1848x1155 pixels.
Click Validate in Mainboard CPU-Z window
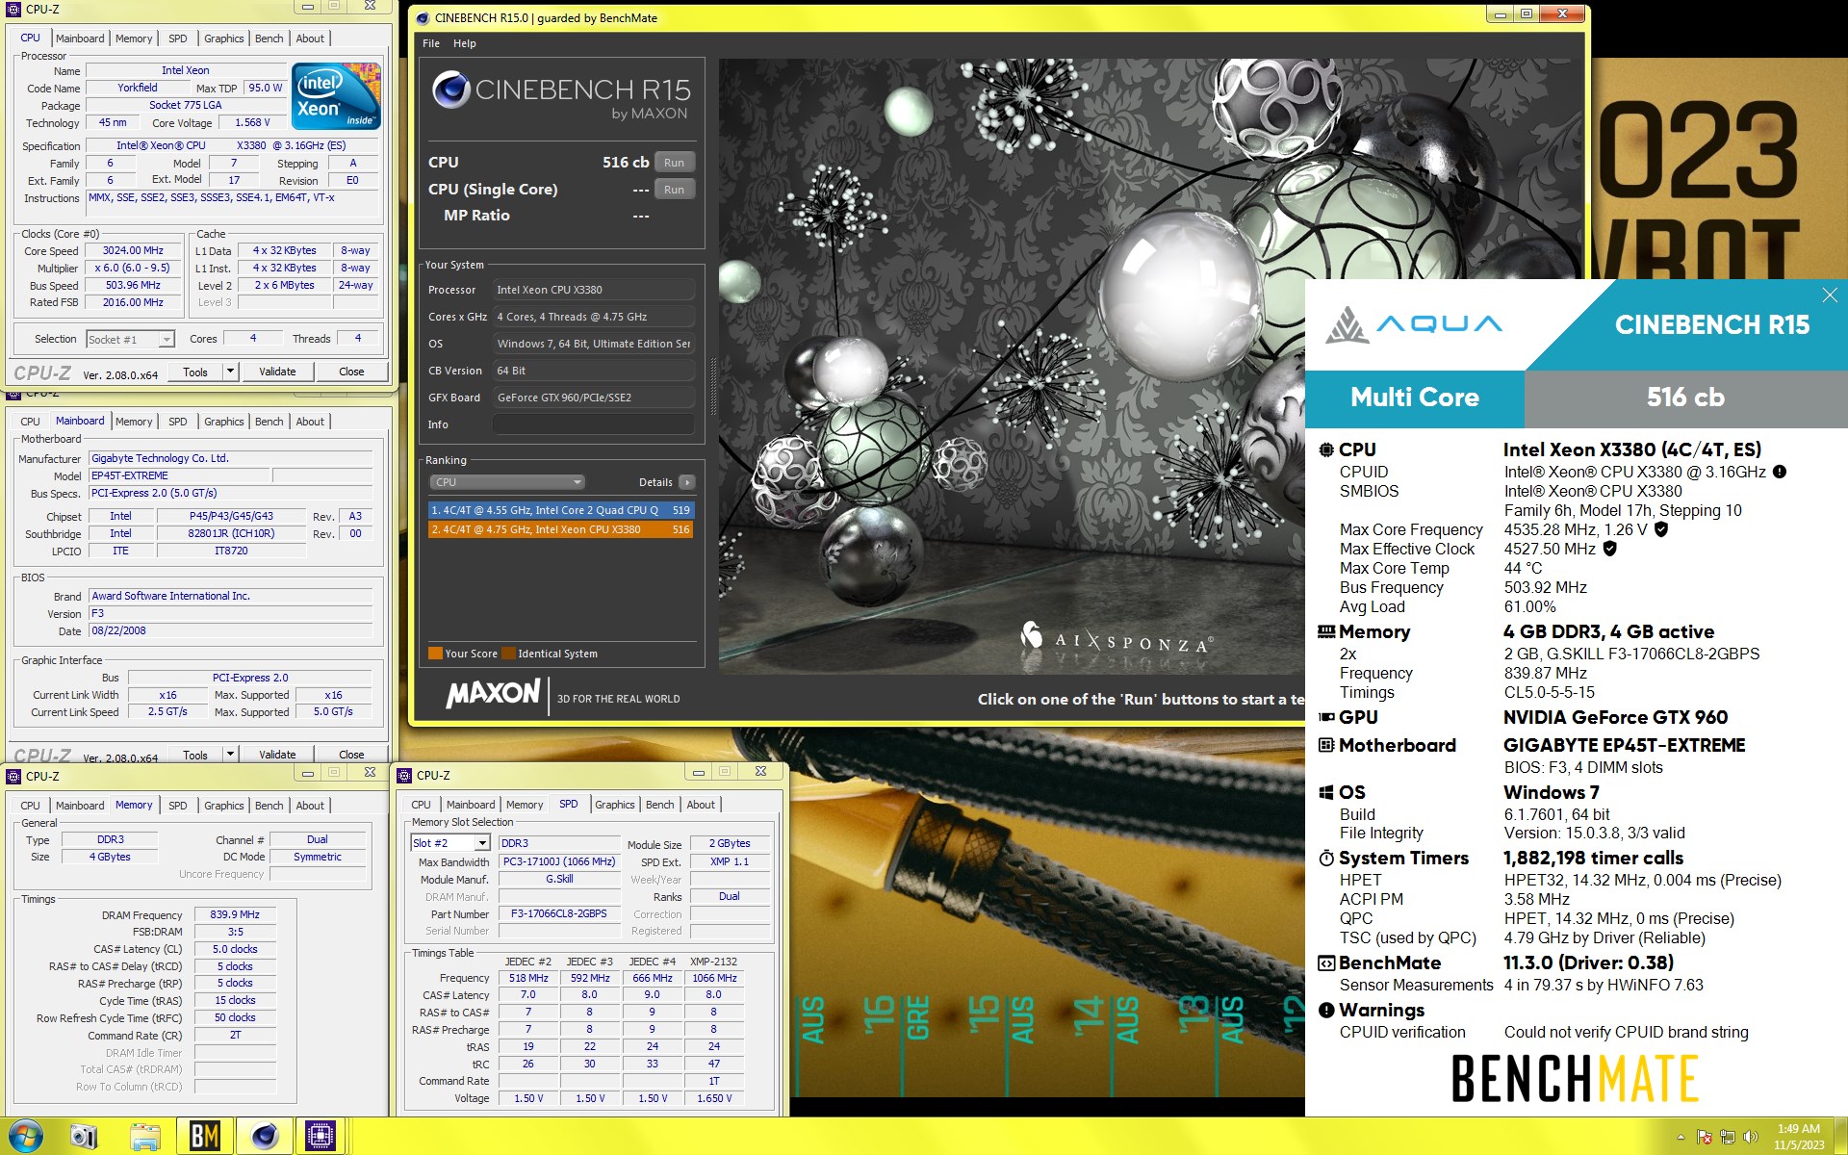pyautogui.click(x=277, y=755)
